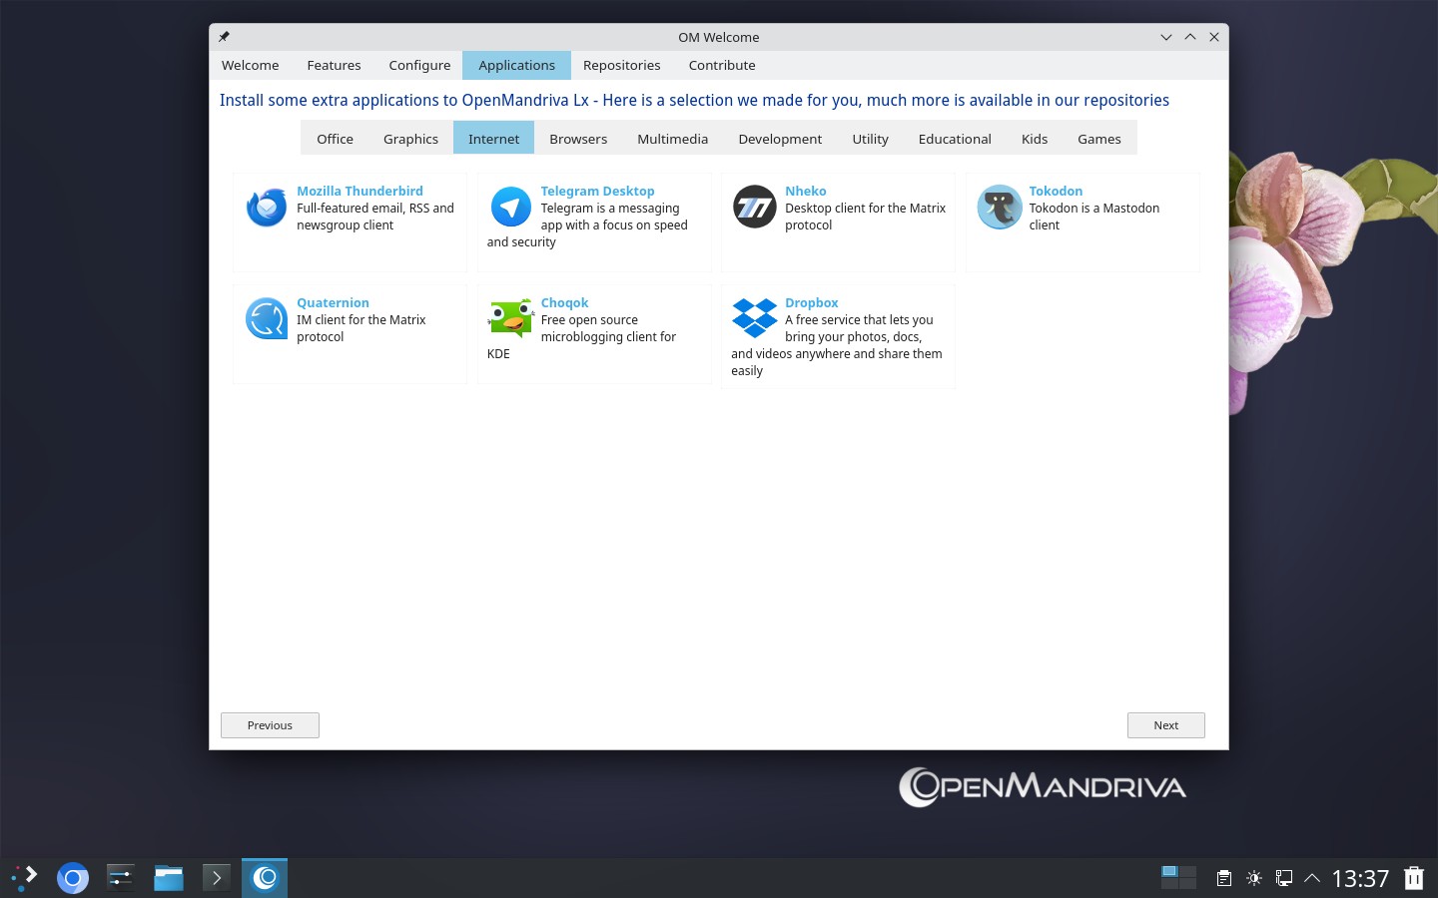The width and height of the screenshot is (1438, 898).
Task: Open the virtual desktop pager
Action: 1179,877
